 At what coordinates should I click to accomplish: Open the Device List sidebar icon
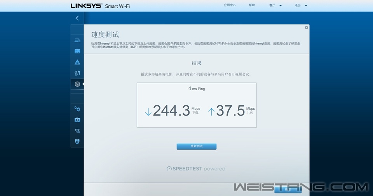(x=77, y=40)
